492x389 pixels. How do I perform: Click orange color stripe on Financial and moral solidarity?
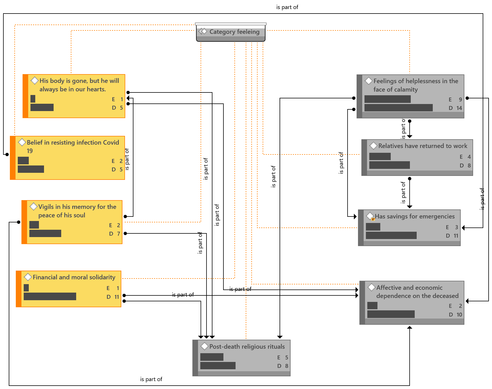(19, 289)
